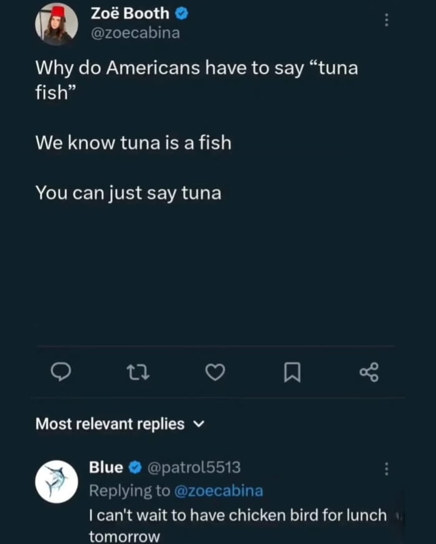Screen dimensions: 436x544
Task: Select the @zoecabina handle
Action: (135, 34)
